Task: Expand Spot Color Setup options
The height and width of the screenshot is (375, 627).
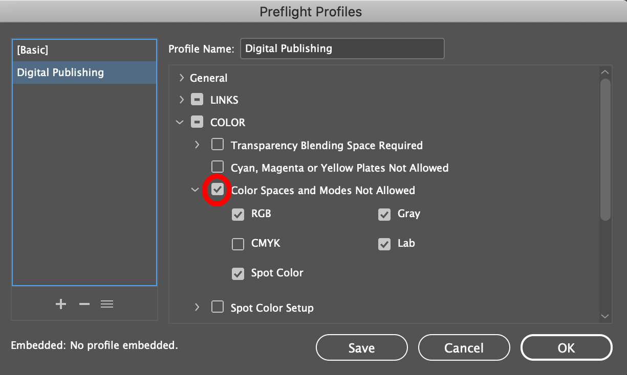Action: pyautogui.click(x=197, y=307)
